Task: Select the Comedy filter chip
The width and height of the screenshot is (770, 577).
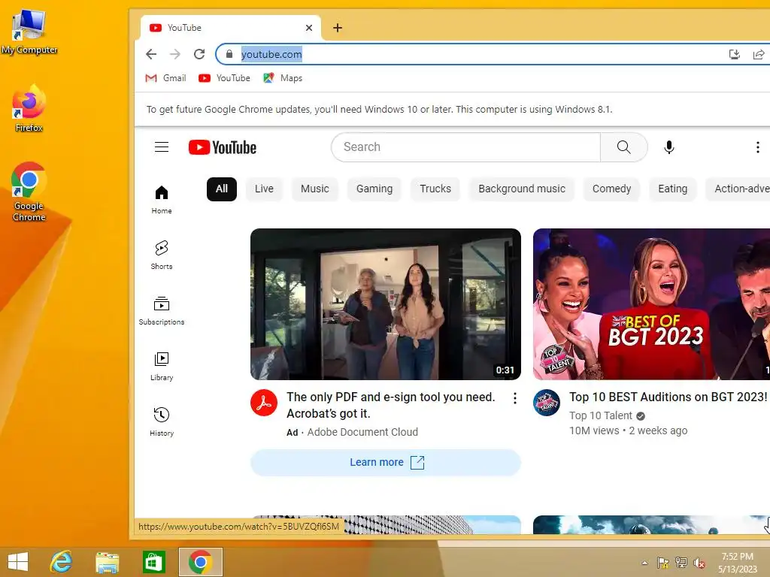Action: coord(611,189)
